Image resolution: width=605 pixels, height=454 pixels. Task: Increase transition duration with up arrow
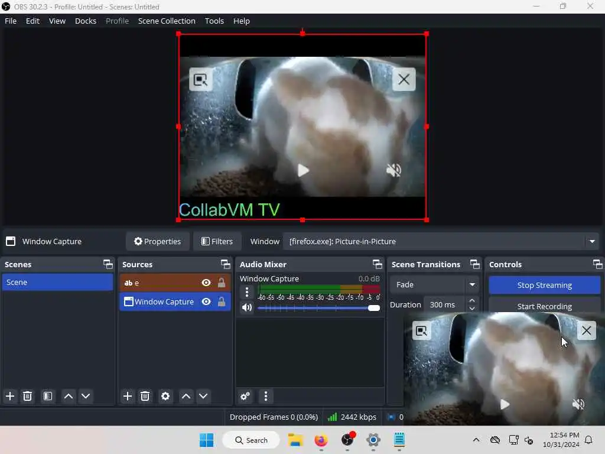[472, 300]
